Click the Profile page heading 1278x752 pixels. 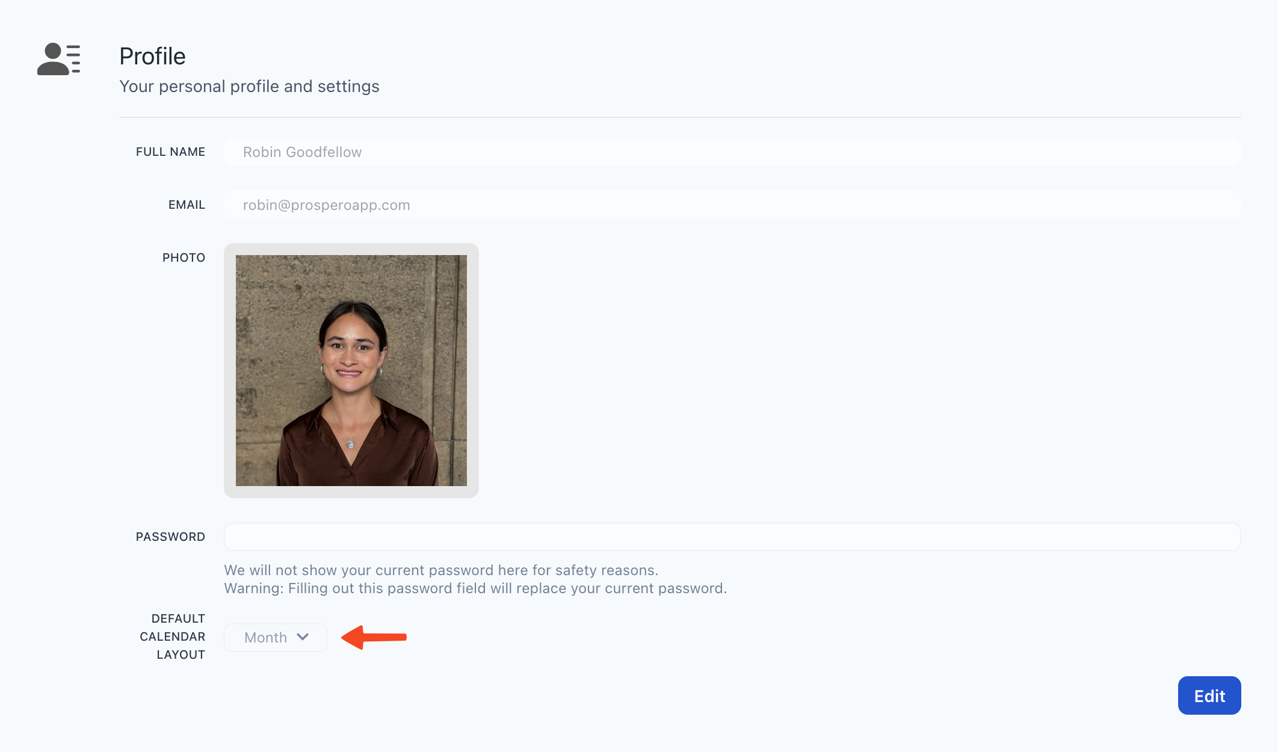point(152,56)
